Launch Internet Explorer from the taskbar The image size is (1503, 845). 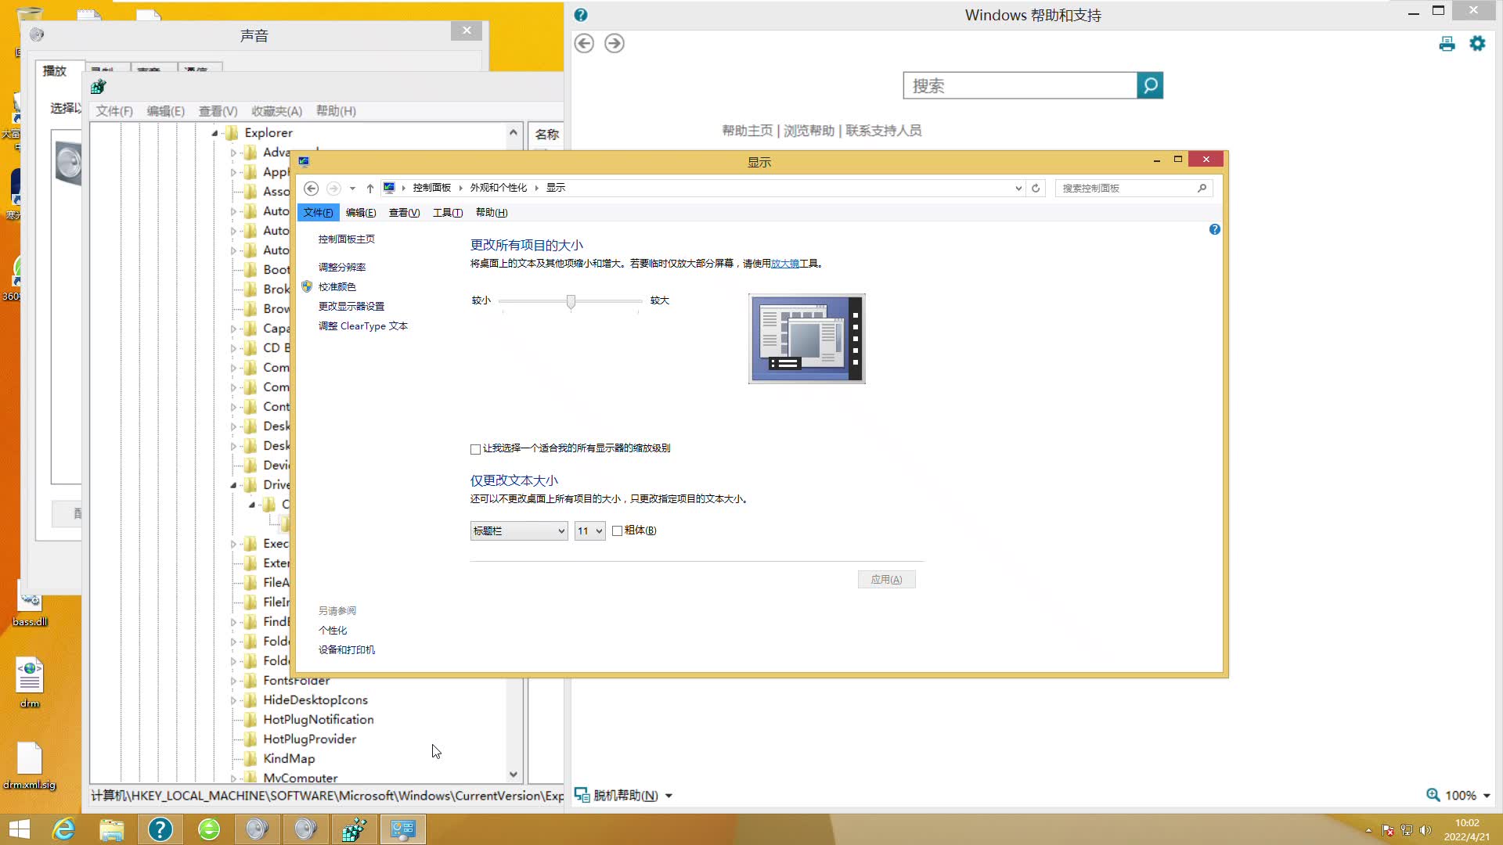pyautogui.click(x=63, y=829)
